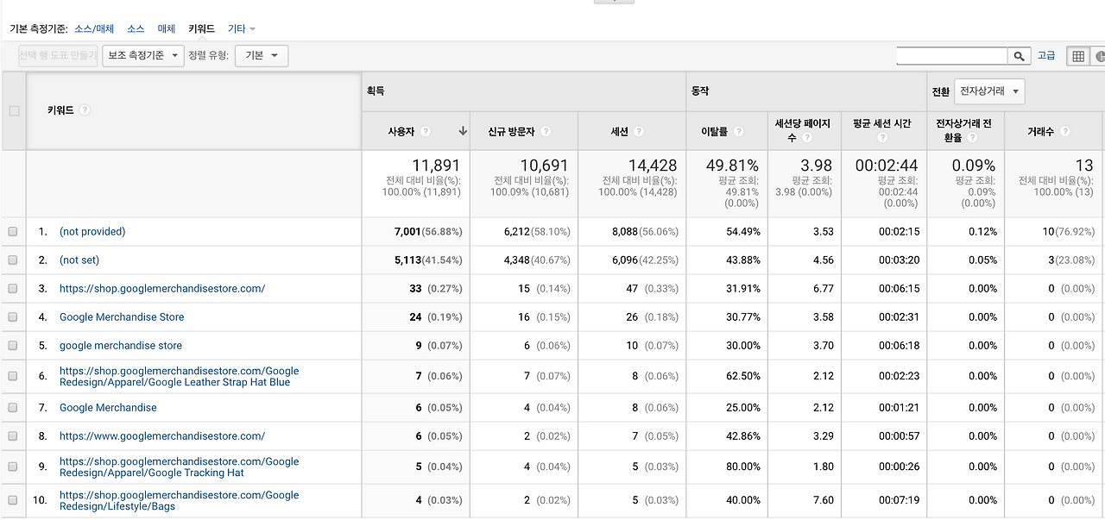
Task: Sort by 세션 column header
Action: (x=619, y=132)
